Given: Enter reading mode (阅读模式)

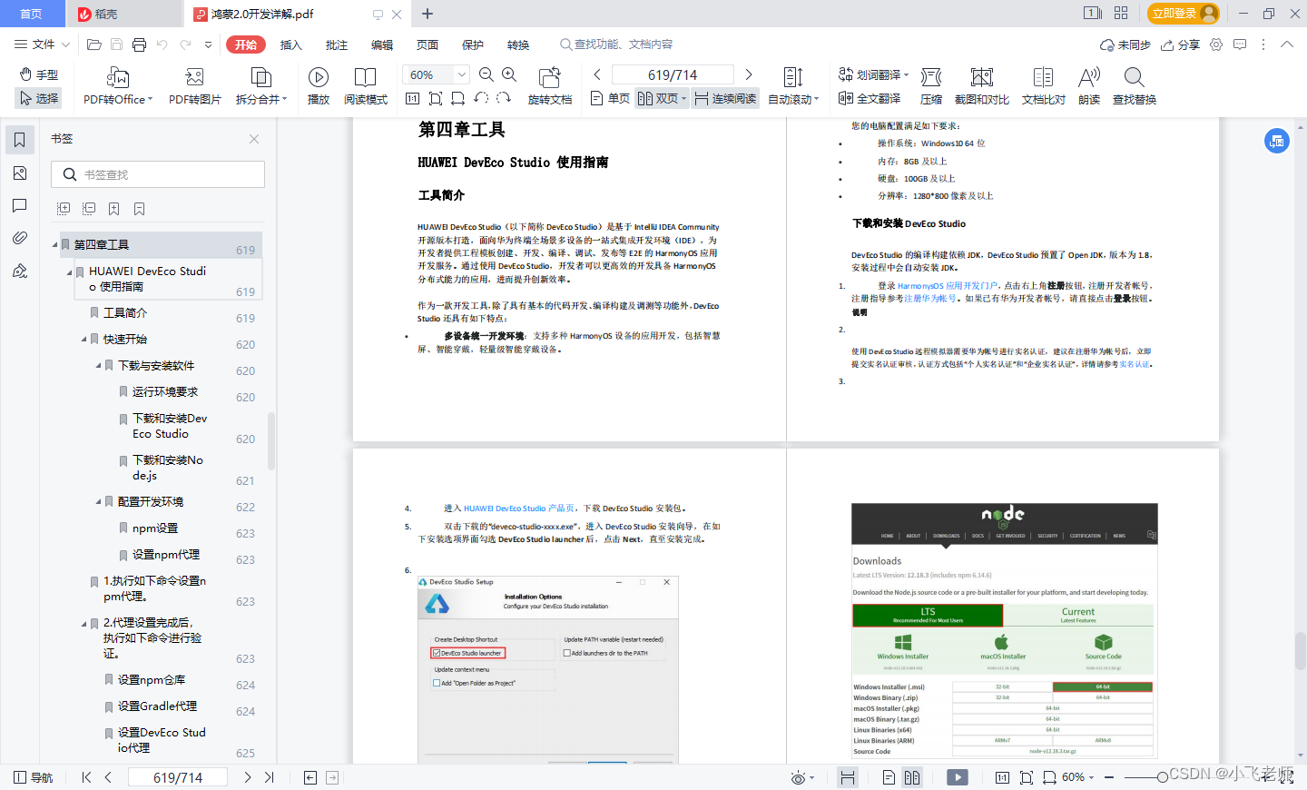Looking at the screenshot, I should coord(366,87).
